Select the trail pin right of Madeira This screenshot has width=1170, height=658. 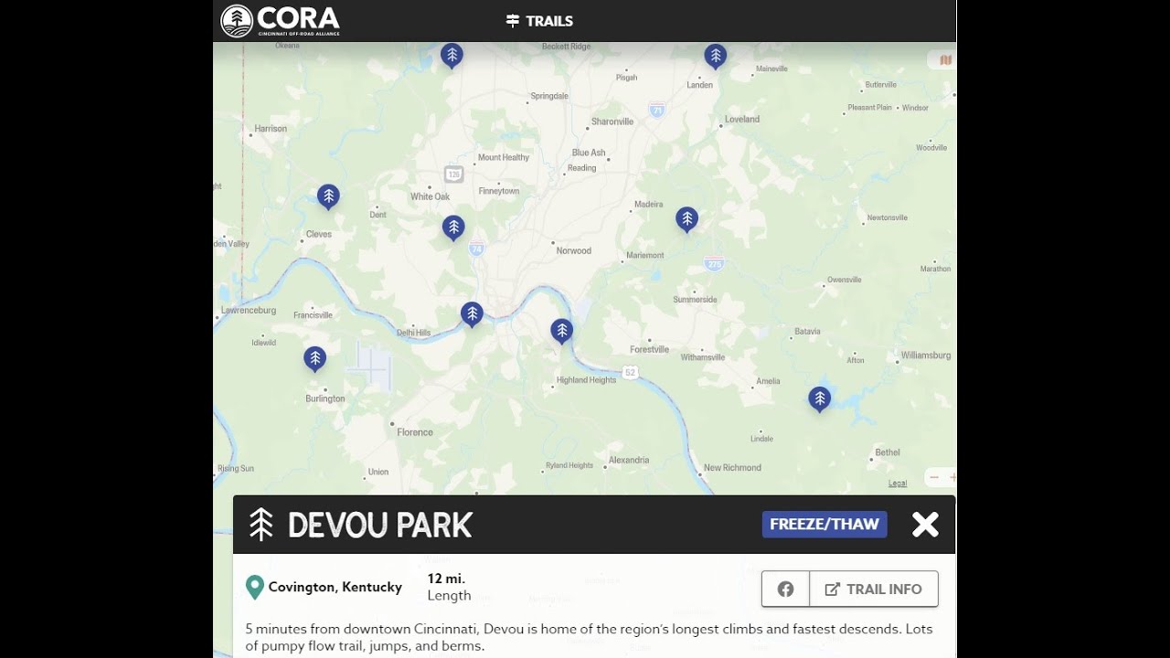[686, 219]
